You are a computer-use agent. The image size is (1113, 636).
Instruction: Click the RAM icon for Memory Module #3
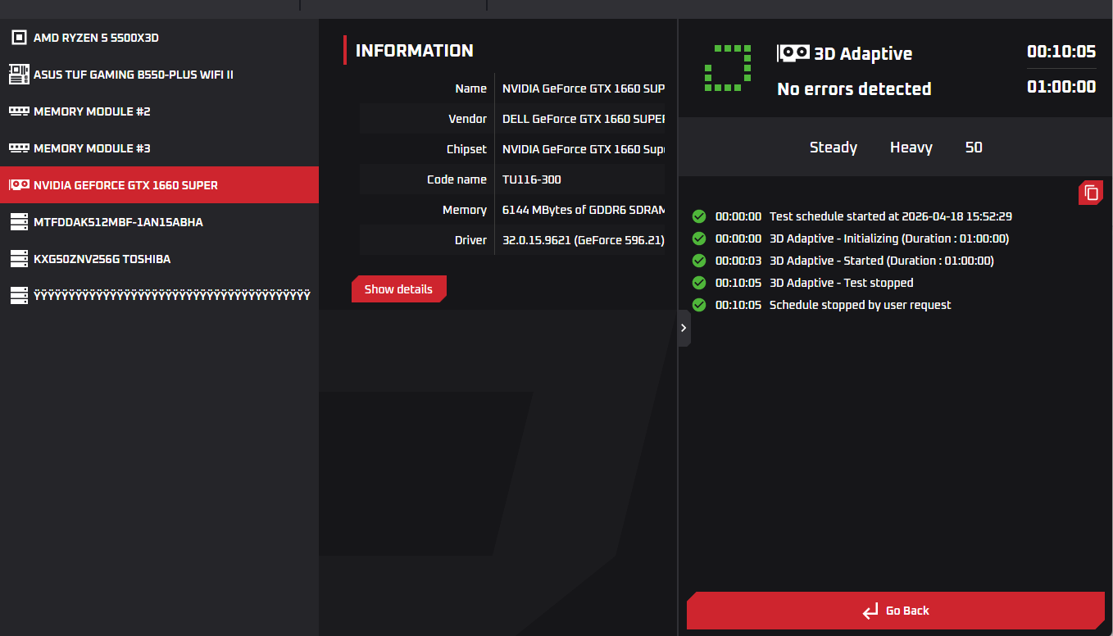coord(19,148)
